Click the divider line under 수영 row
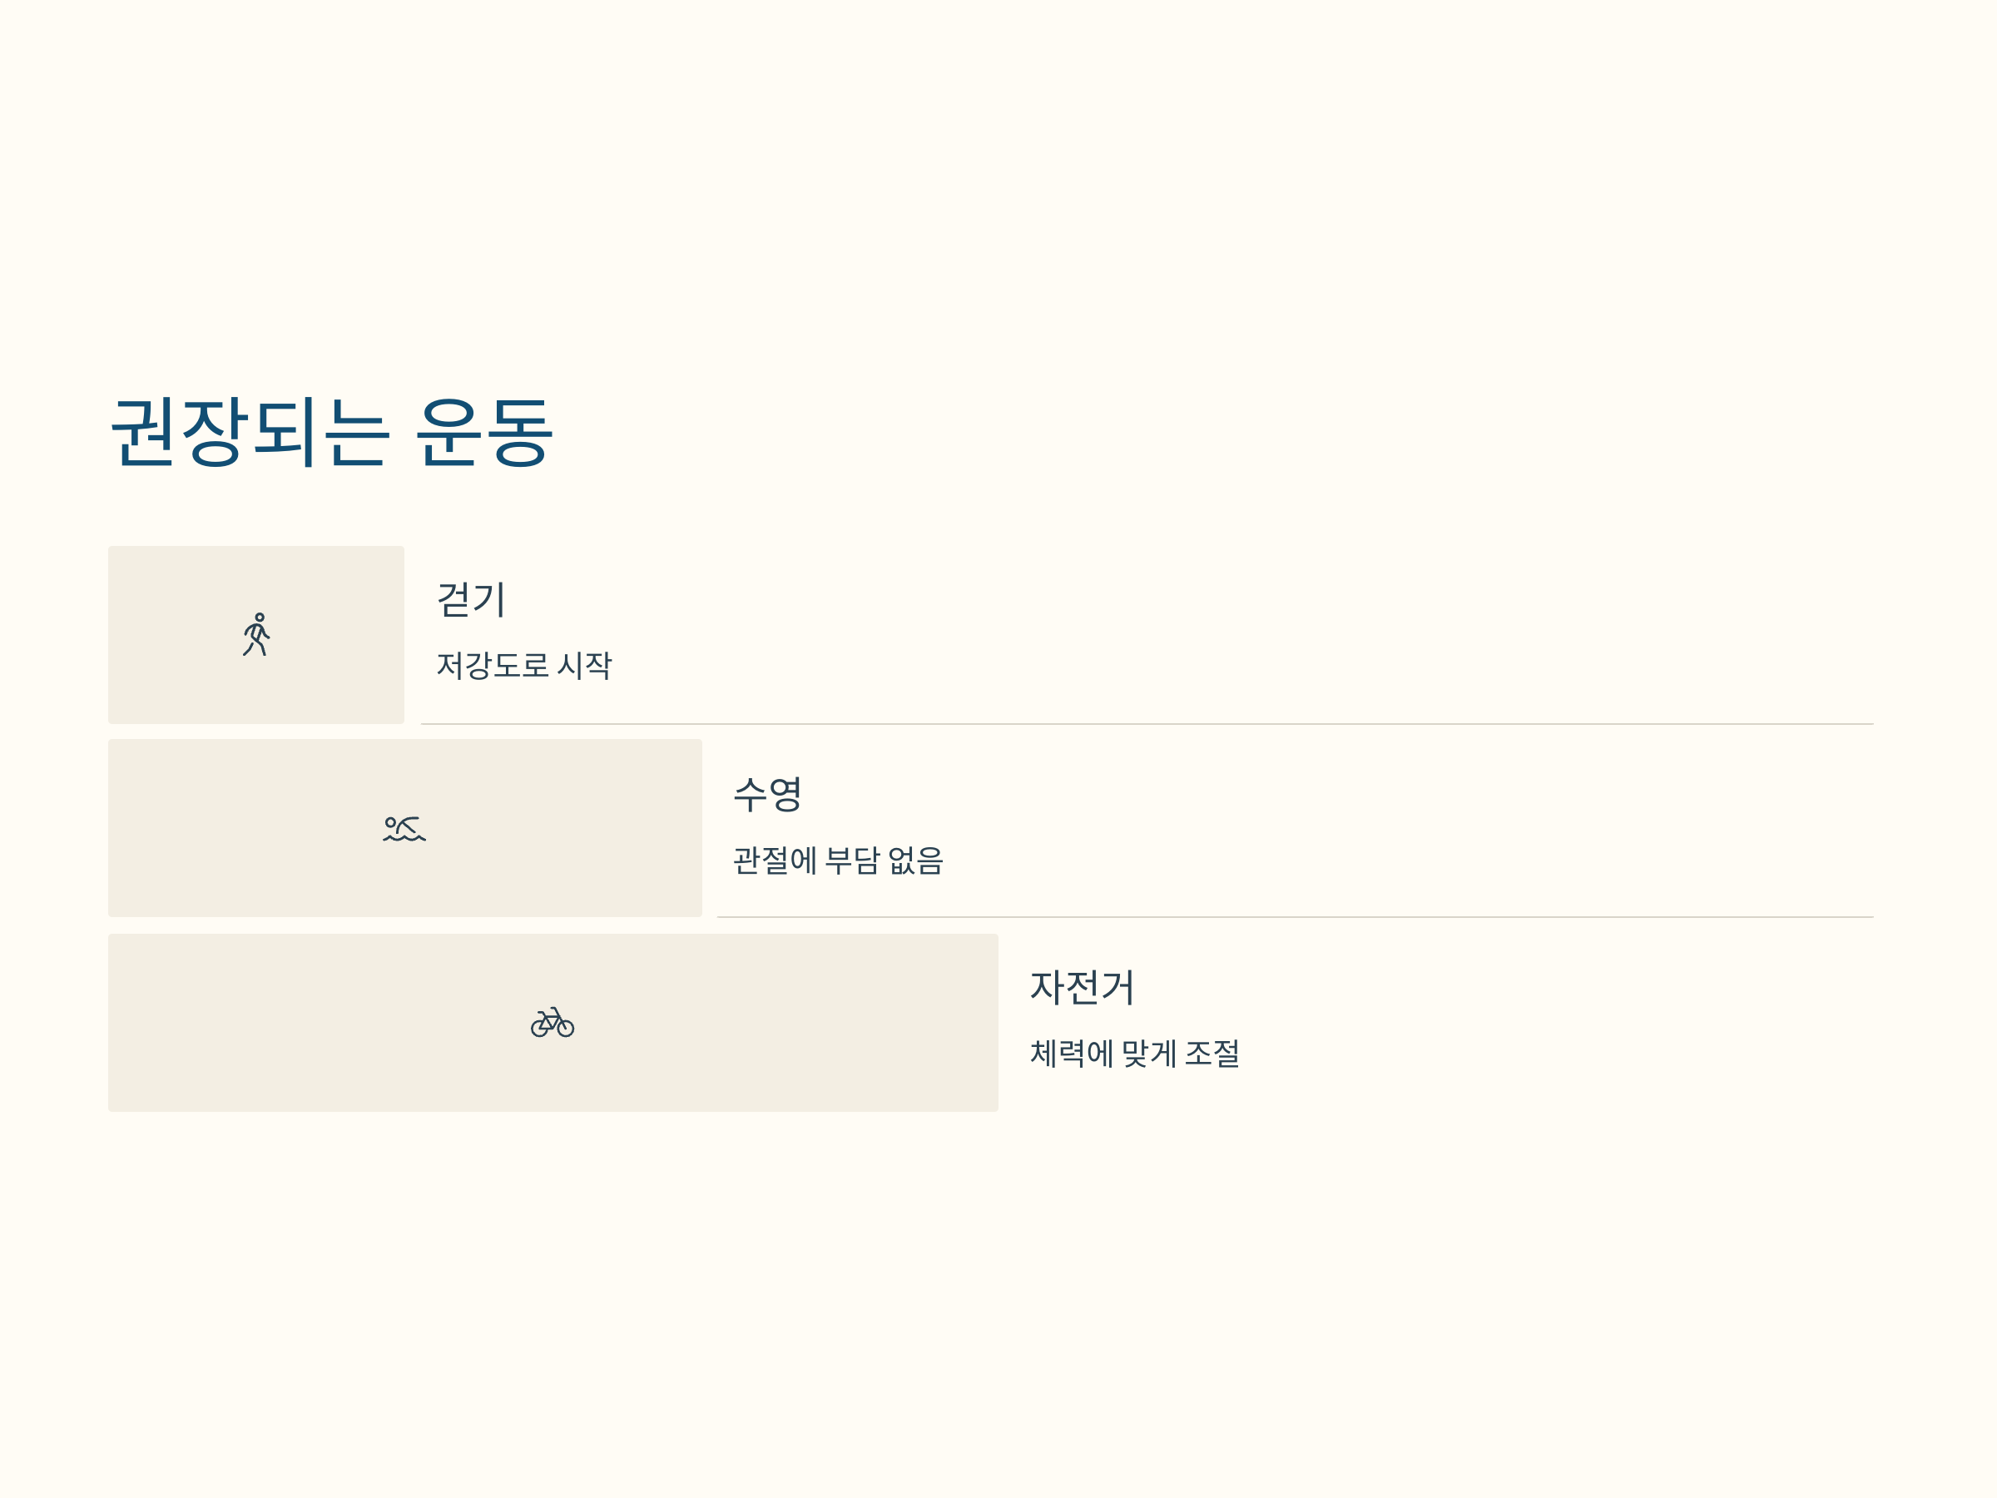This screenshot has width=1997, height=1498. tap(1296, 917)
